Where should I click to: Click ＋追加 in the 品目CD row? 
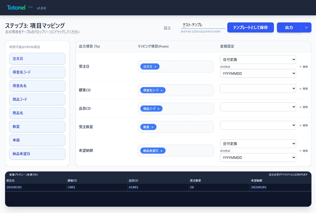coord(304,107)
